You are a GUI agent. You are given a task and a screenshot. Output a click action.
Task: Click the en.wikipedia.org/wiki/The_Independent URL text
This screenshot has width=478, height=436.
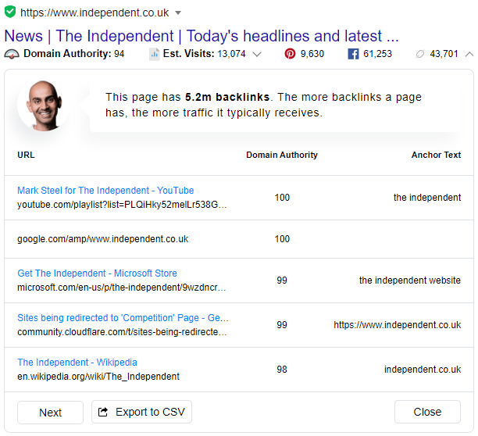[98, 377]
